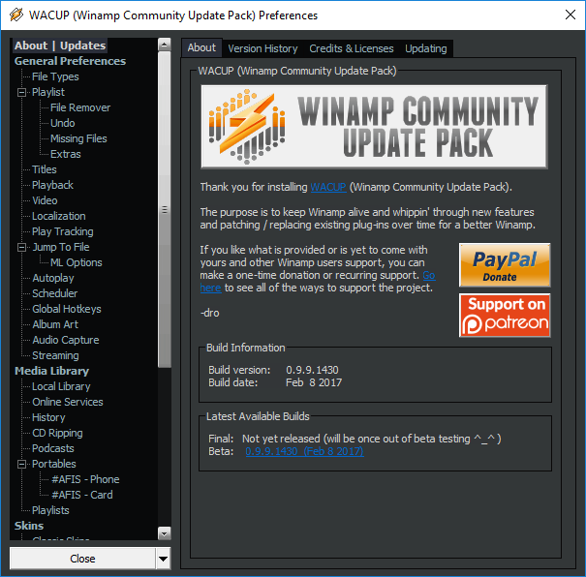Image resolution: width=586 pixels, height=577 pixels.
Task: Click the WACUP app icon in title bar
Action: [x=16, y=15]
